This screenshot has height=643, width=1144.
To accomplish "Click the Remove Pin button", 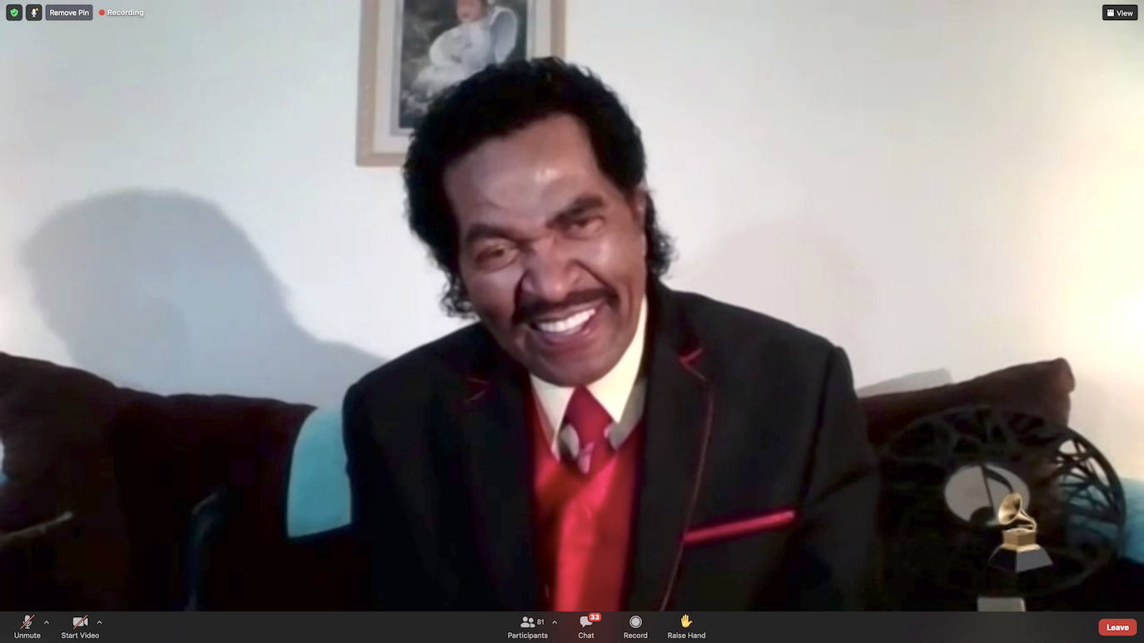I will [x=67, y=12].
